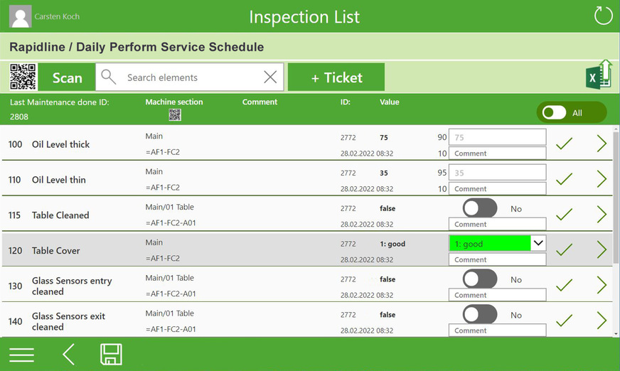Viewport: 620px width, 371px height.
Task: Open the Table Cover value dropdown
Action: (x=538, y=243)
